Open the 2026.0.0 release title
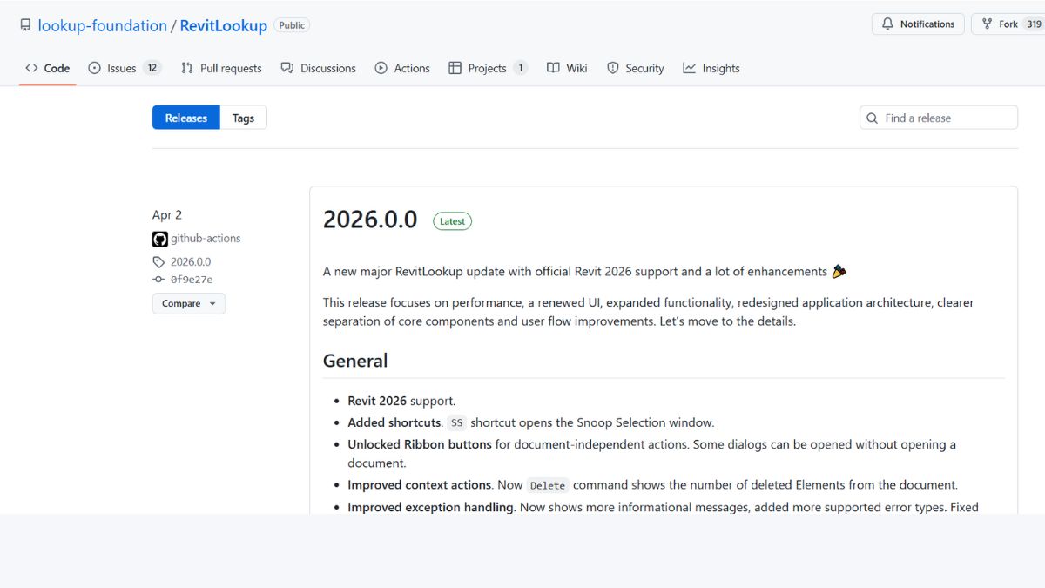Viewport: 1045px width, 588px height. tap(370, 220)
